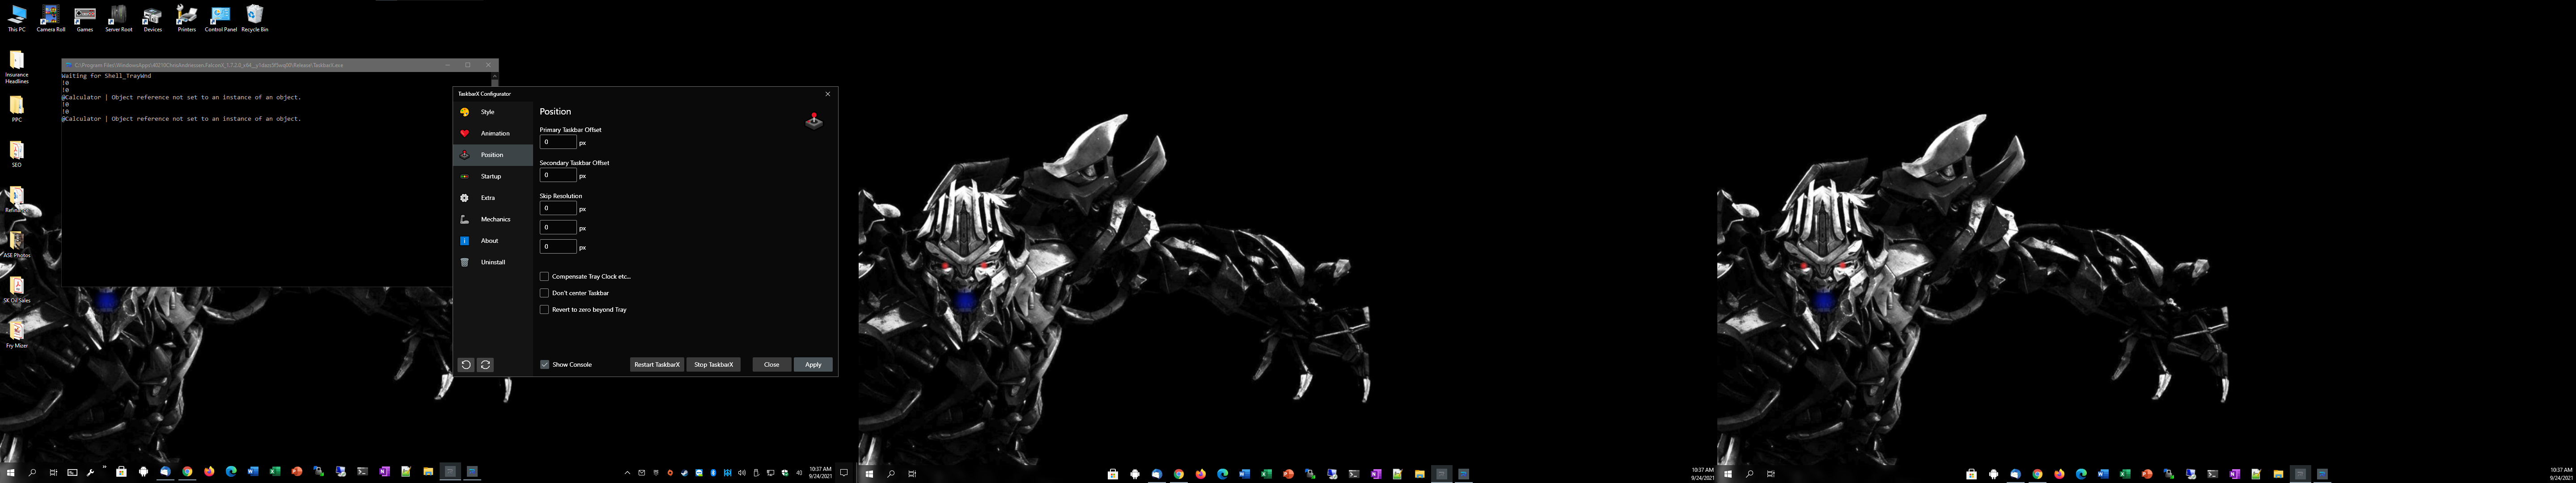Click Restart TaskbarX button
Viewport: 2576px width, 483px height.
click(657, 365)
